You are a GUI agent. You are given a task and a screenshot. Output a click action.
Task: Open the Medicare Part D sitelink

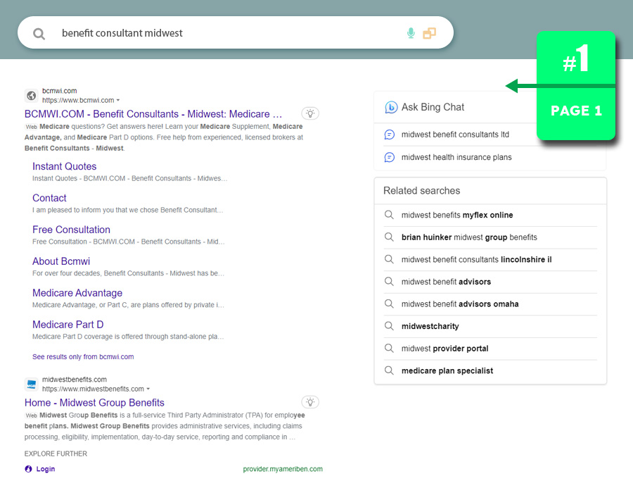click(x=68, y=325)
